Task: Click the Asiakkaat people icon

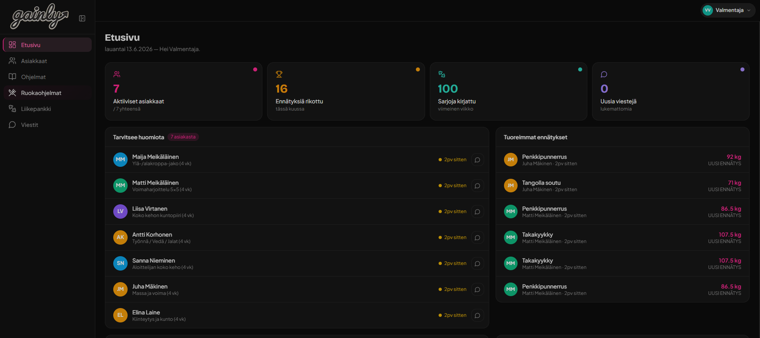Action: point(12,61)
